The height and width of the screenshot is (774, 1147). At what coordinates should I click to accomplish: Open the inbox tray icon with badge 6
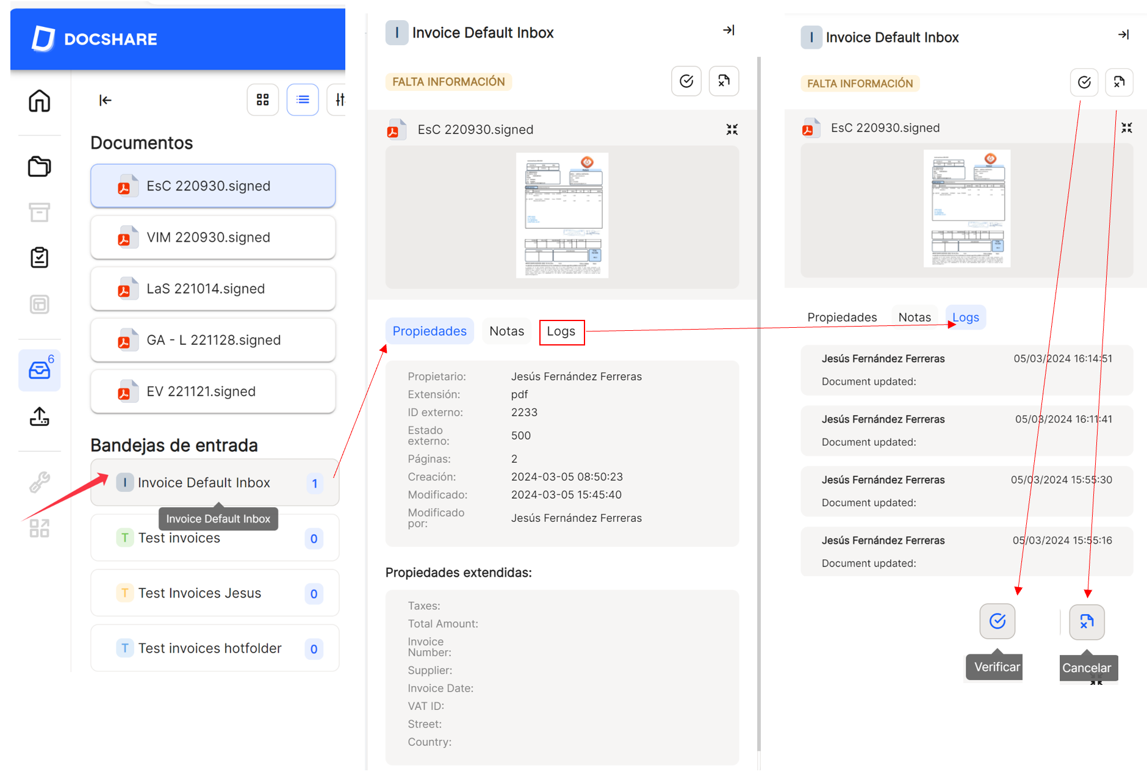(40, 370)
